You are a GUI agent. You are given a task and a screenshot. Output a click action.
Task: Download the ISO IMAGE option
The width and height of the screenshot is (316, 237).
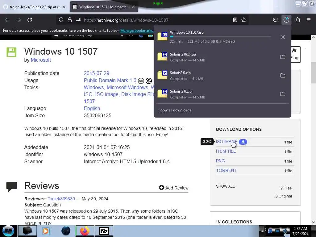click(x=227, y=142)
